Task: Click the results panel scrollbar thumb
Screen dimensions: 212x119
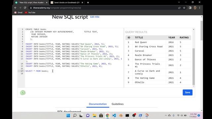Action: click(193, 67)
